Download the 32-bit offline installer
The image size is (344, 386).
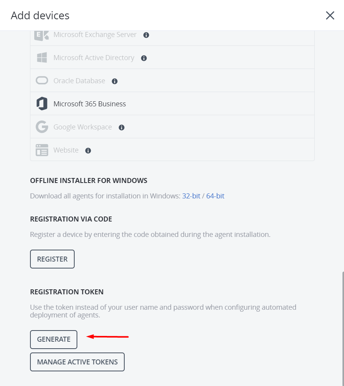[x=191, y=196]
